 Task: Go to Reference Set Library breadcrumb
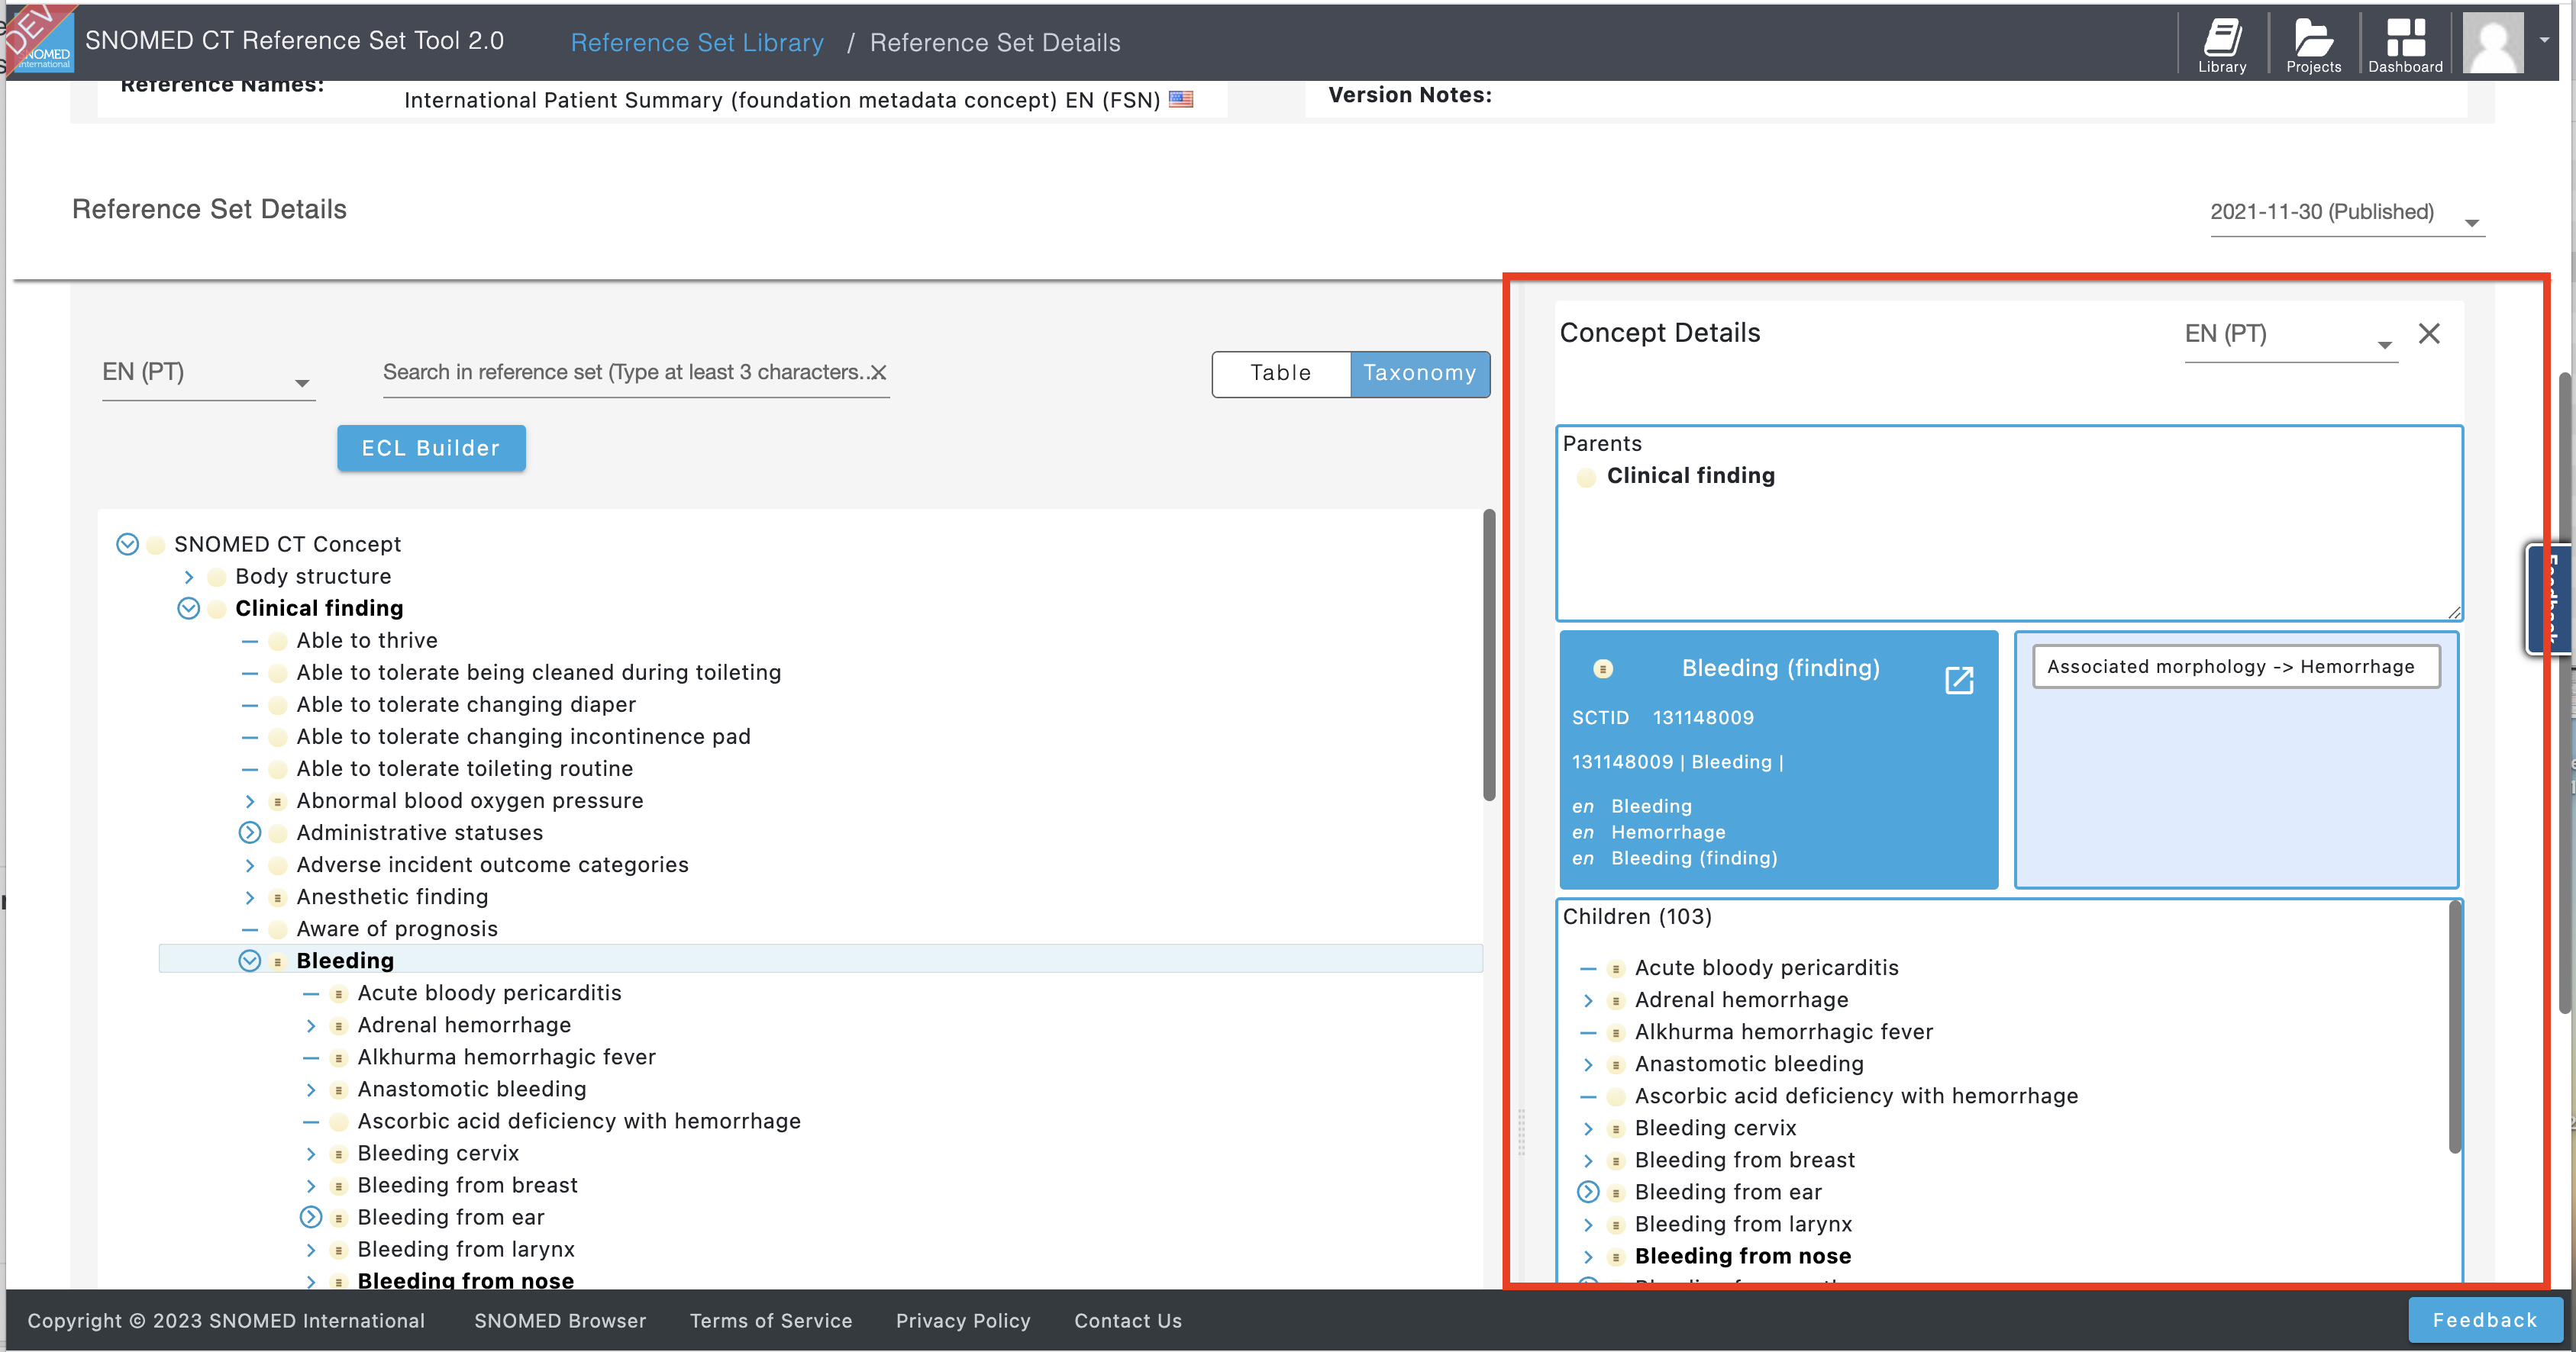click(697, 43)
